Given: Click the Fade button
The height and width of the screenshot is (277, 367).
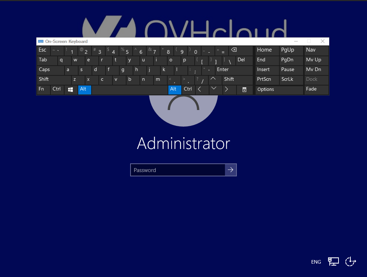Looking at the screenshot, I should 316,89.
